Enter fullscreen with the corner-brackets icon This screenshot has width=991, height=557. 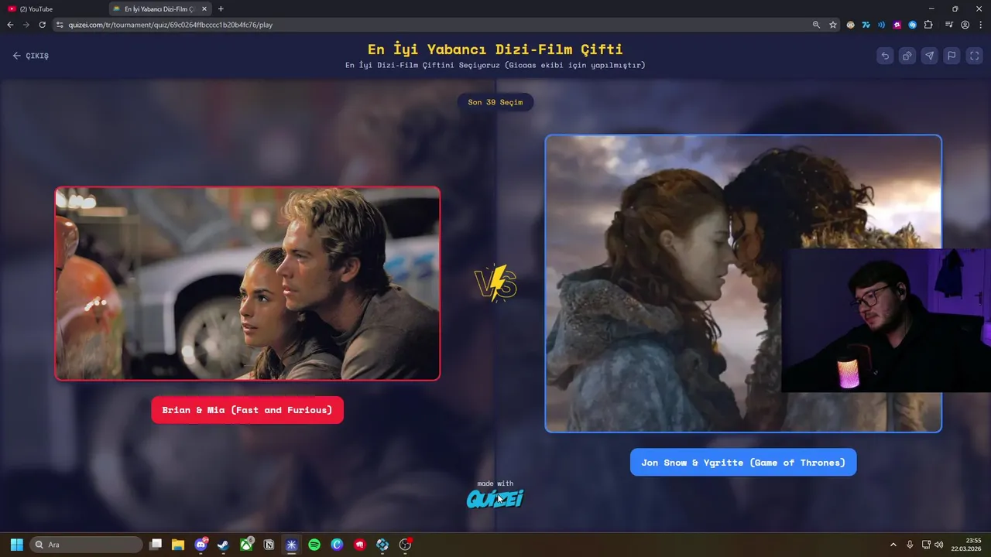[x=975, y=56]
